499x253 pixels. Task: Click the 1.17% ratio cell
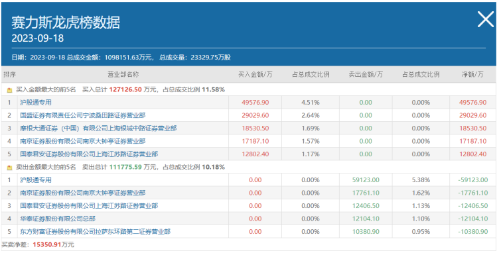pos(311,154)
